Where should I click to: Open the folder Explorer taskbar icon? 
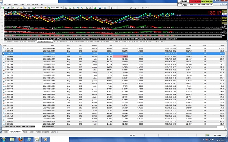(x=12, y=139)
